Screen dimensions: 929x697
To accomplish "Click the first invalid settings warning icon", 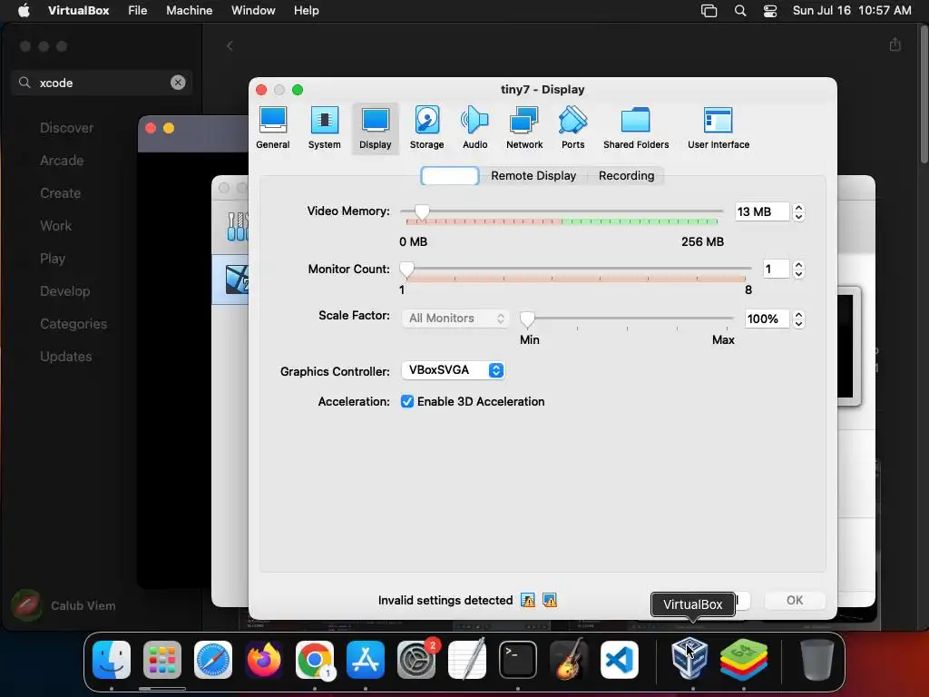I will (528, 601).
